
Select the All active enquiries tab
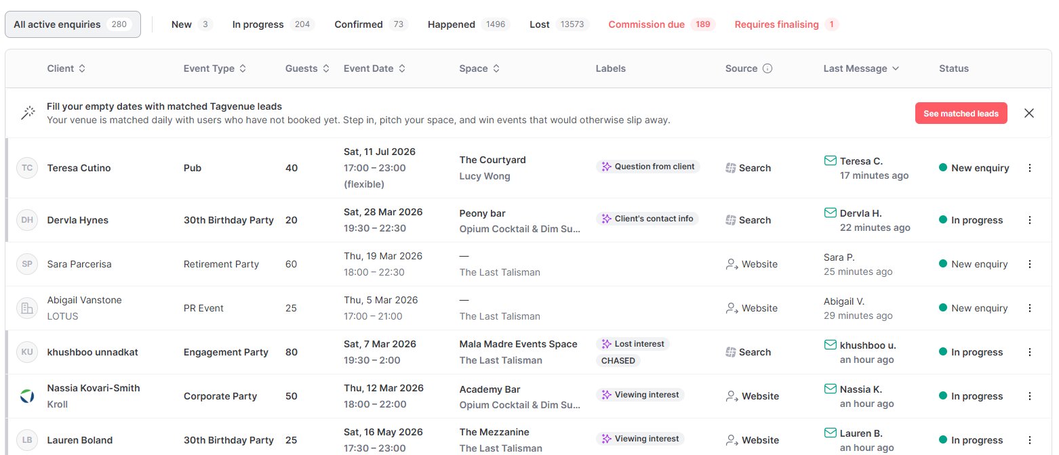pos(73,24)
